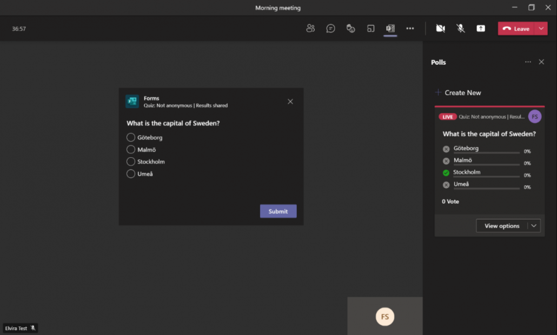Click the reactions icon in toolbar
This screenshot has height=335, width=557.
350,29
